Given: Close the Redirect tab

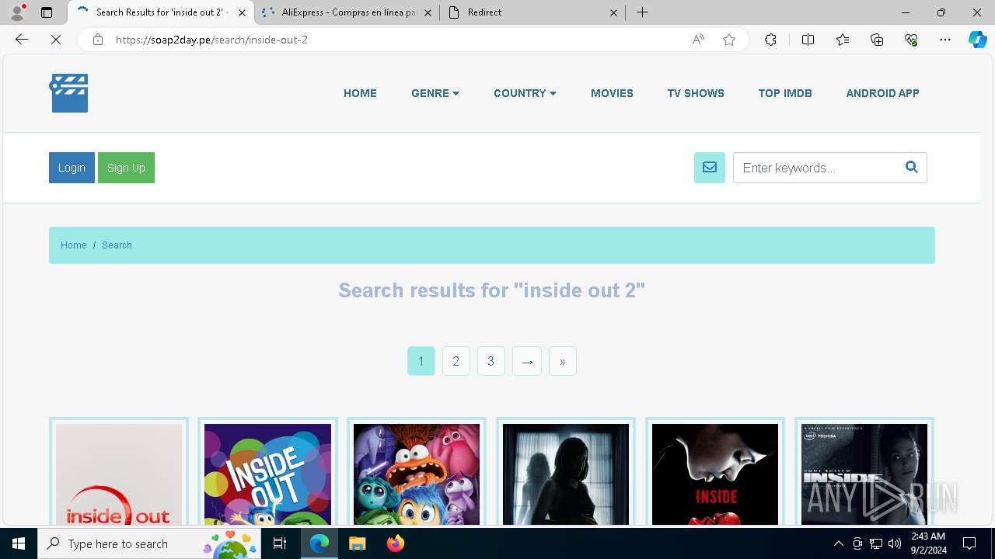Looking at the screenshot, I should pos(613,12).
